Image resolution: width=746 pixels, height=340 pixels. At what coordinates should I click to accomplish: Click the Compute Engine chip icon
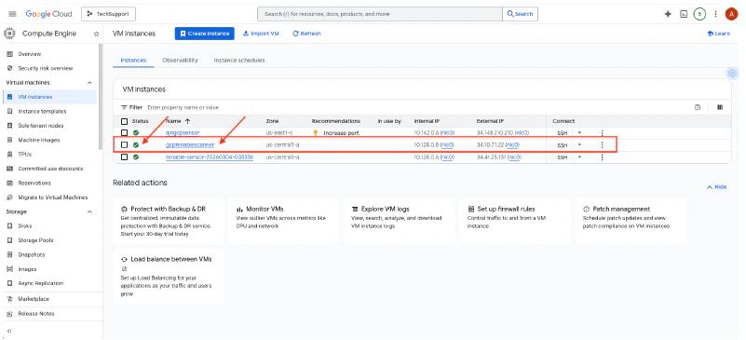tap(9, 34)
